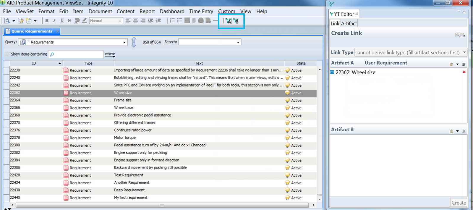Sort by the Text column header
This screenshot has width=473, height=210.
point(199,63)
